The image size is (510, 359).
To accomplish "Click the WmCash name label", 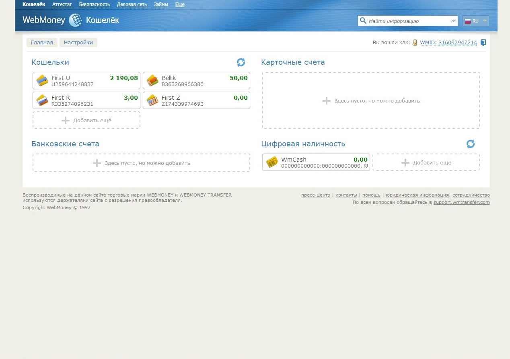I will pos(294,160).
